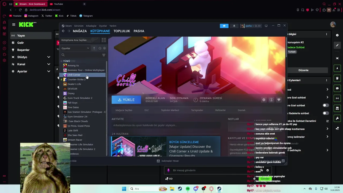Image resolution: width=343 pixels, height=193 pixels.
Task: Open the MAĞAZA tab in Steam
Action: pyautogui.click(x=80, y=31)
